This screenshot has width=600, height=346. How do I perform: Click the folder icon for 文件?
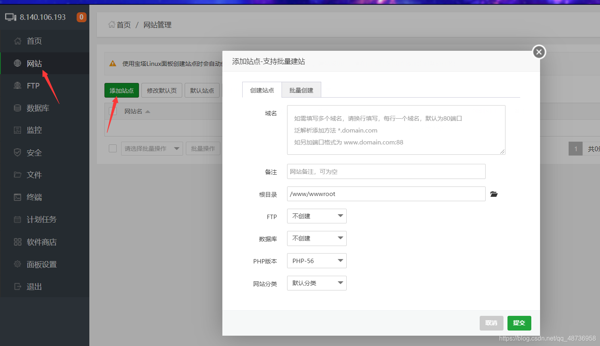click(17, 175)
